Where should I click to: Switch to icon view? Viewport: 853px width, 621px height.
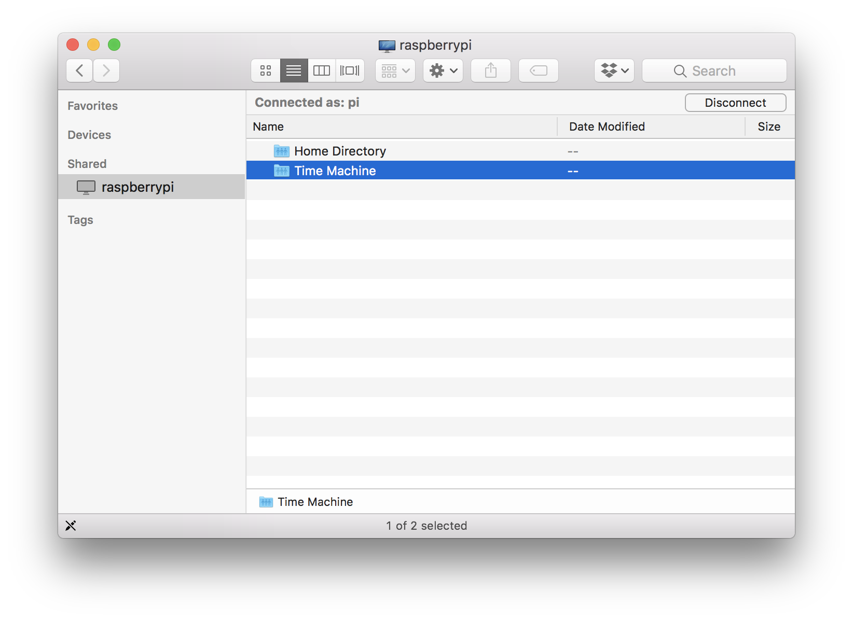(x=266, y=70)
